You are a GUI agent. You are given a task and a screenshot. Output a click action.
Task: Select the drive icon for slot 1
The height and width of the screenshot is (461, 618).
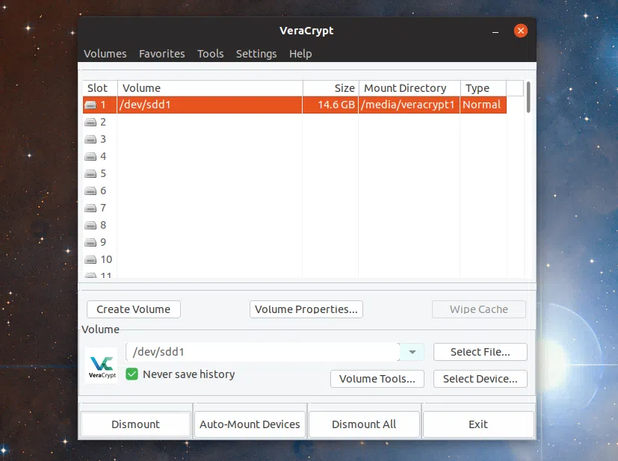(90, 105)
